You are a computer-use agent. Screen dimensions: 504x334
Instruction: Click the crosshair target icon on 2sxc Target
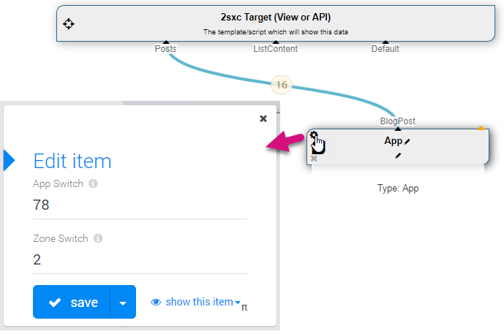69,24
